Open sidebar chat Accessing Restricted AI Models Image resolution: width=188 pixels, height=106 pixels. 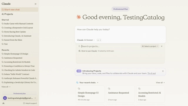coord(16,62)
